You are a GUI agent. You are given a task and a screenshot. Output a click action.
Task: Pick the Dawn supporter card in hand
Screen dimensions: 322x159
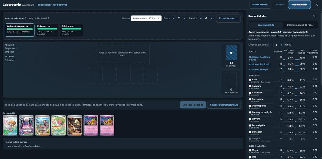(42, 125)
